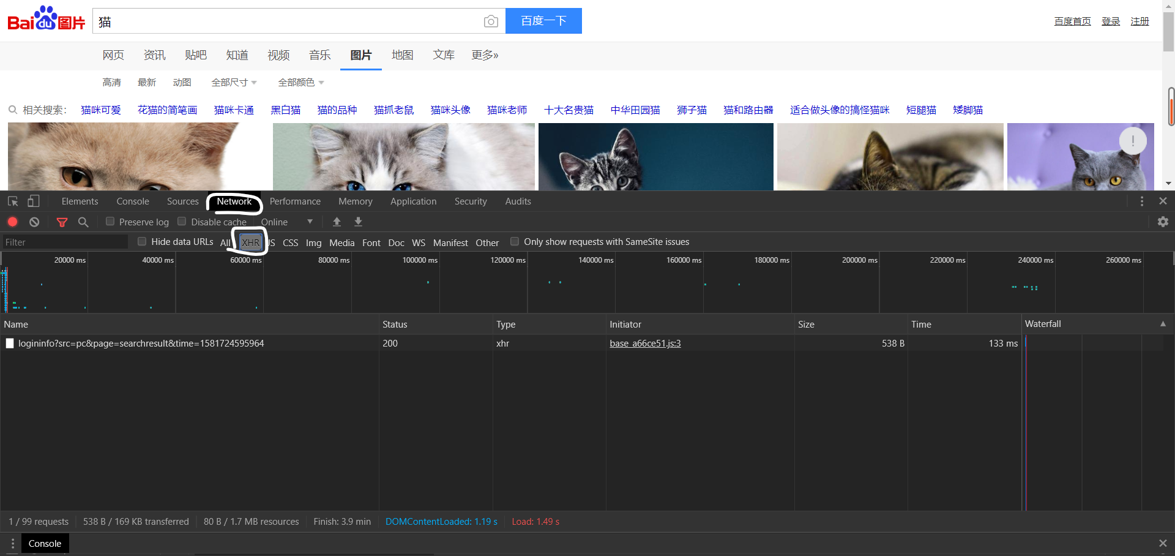Sort requests by Status column header
The width and height of the screenshot is (1175, 556).
[436, 324]
